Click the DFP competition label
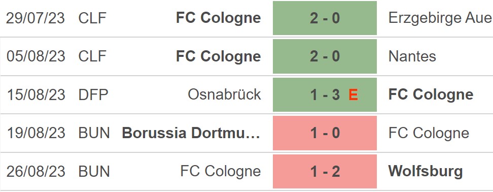This screenshot has height=192, width=493. pos(93,95)
